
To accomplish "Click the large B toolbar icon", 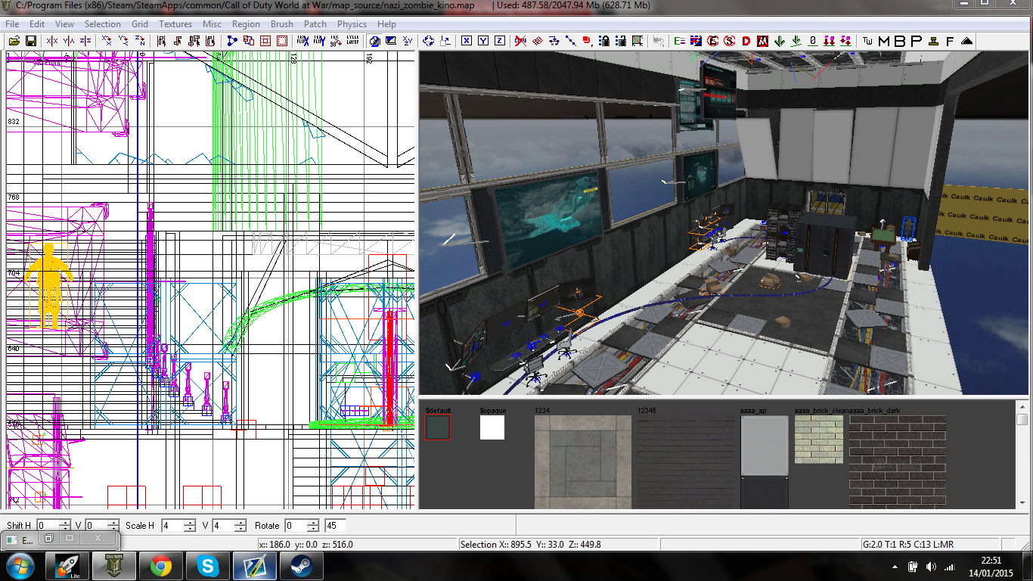I will click(899, 41).
